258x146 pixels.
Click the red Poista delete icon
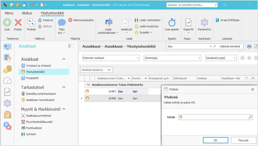[18, 23]
